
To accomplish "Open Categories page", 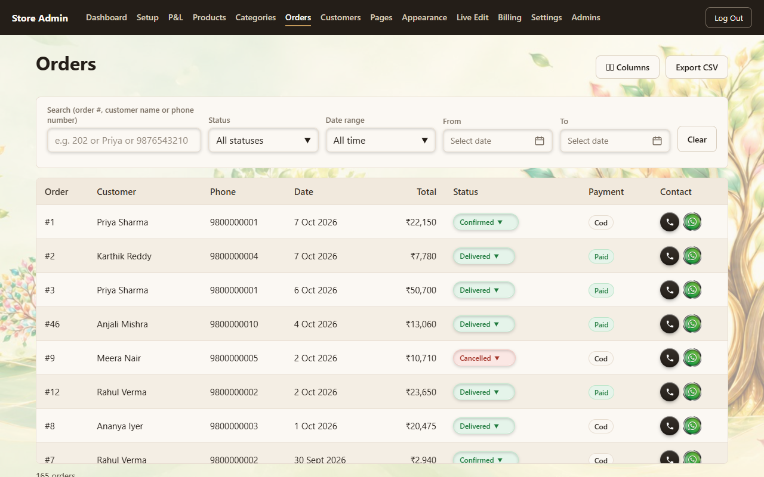I will (x=255, y=18).
